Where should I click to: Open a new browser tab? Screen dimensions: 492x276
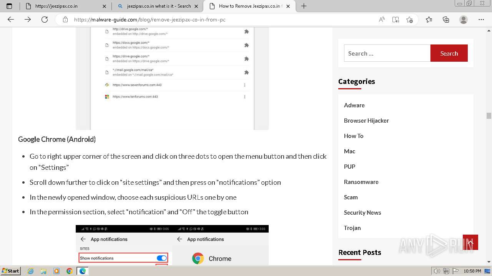coord(304,6)
